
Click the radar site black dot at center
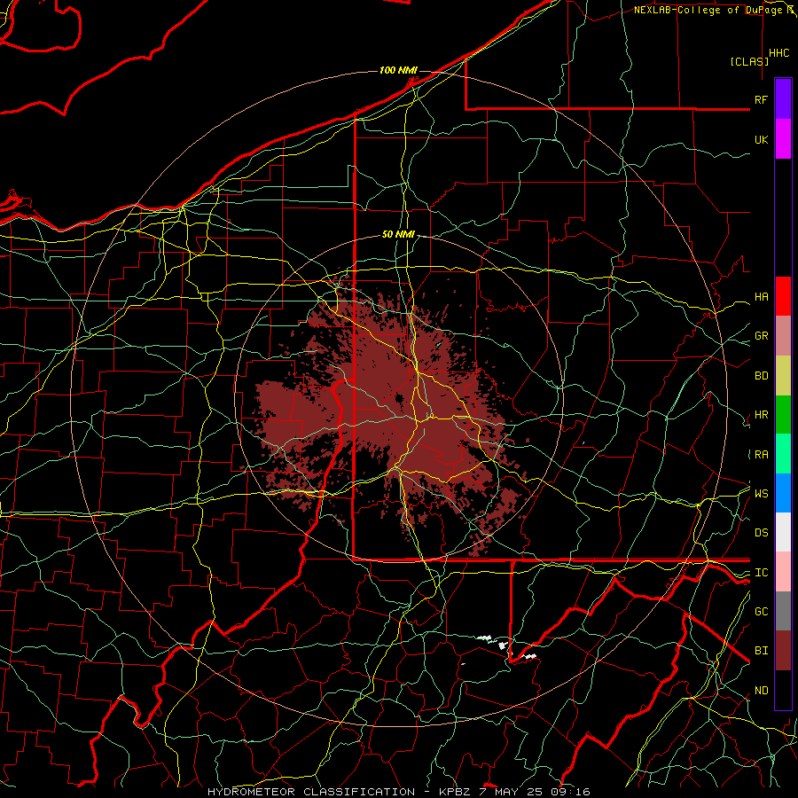tap(400, 398)
